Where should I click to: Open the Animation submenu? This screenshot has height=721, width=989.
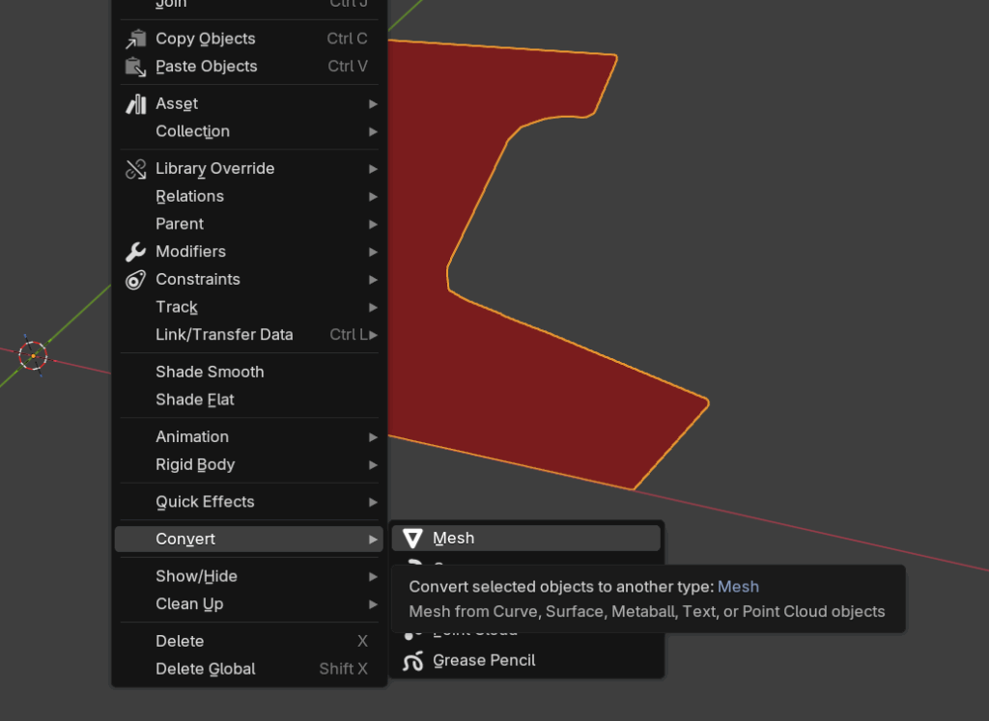coord(192,437)
